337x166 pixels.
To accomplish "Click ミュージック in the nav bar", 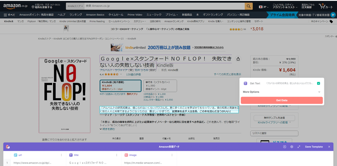I will point(154,15).
